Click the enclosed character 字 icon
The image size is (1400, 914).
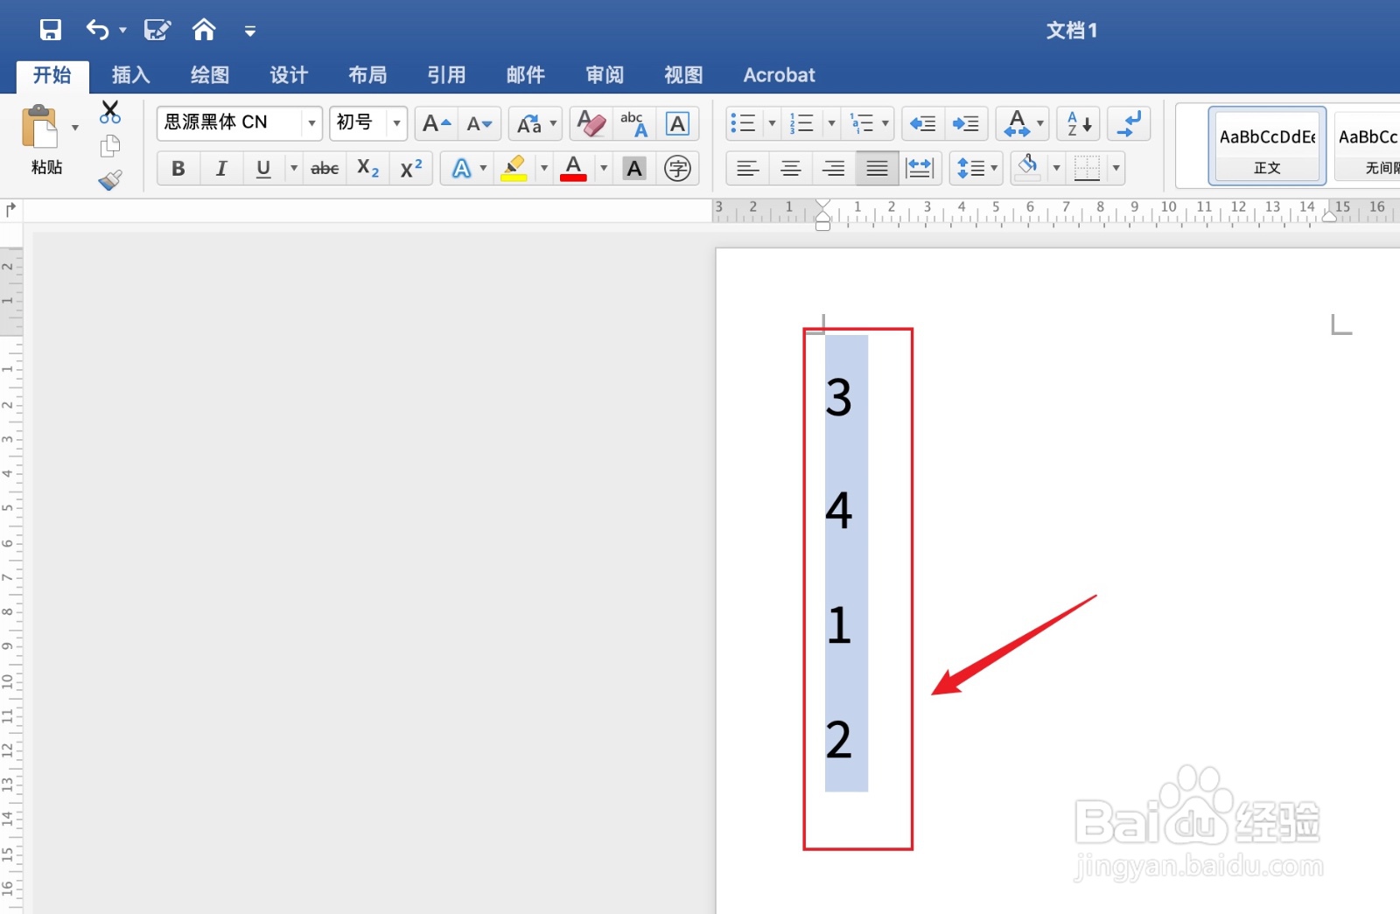[677, 168]
